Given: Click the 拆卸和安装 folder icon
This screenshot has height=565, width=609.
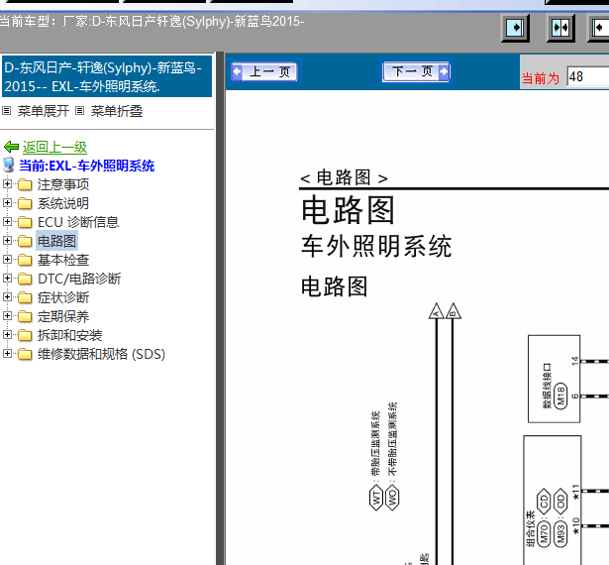Looking at the screenshot, I should point(25,335).
